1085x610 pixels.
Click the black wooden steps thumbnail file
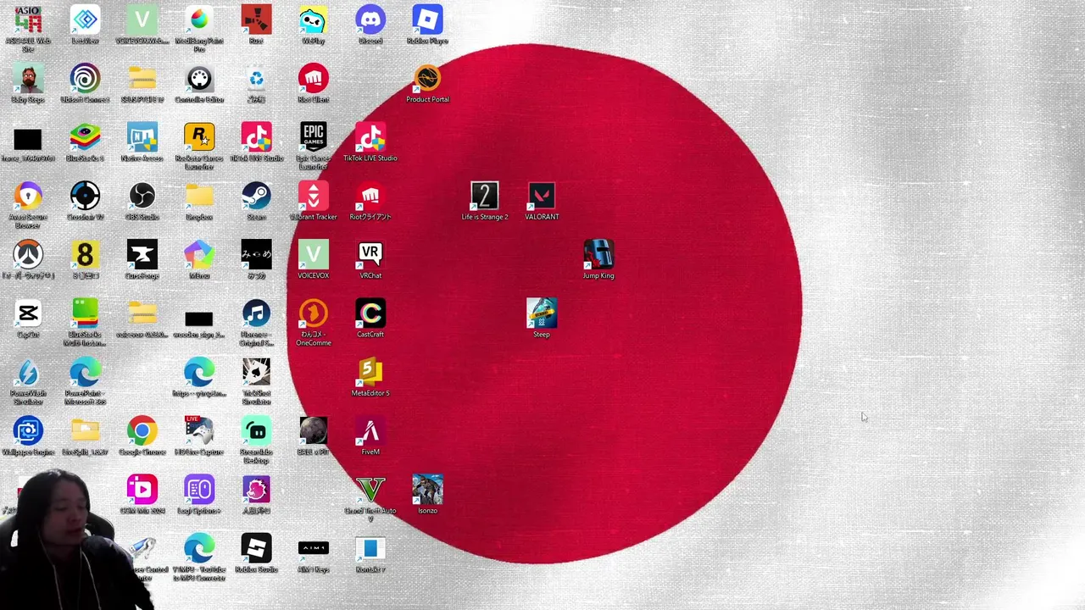click(199, 319)
